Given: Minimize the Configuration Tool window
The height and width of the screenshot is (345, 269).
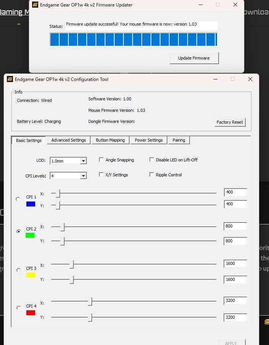Looking at the screenshot, I should (216, 79).
